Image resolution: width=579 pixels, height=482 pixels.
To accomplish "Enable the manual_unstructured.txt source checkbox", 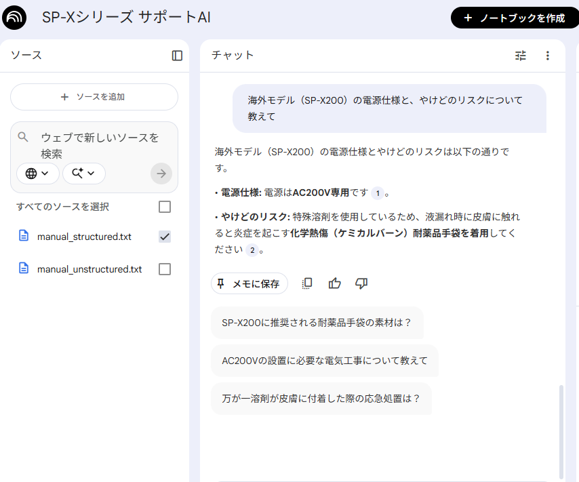I will (x=164, y=269).
